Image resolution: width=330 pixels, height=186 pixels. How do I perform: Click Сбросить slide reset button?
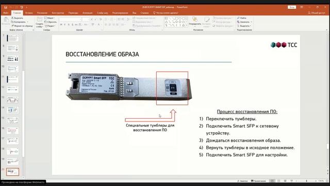click(x=51, y=22)
